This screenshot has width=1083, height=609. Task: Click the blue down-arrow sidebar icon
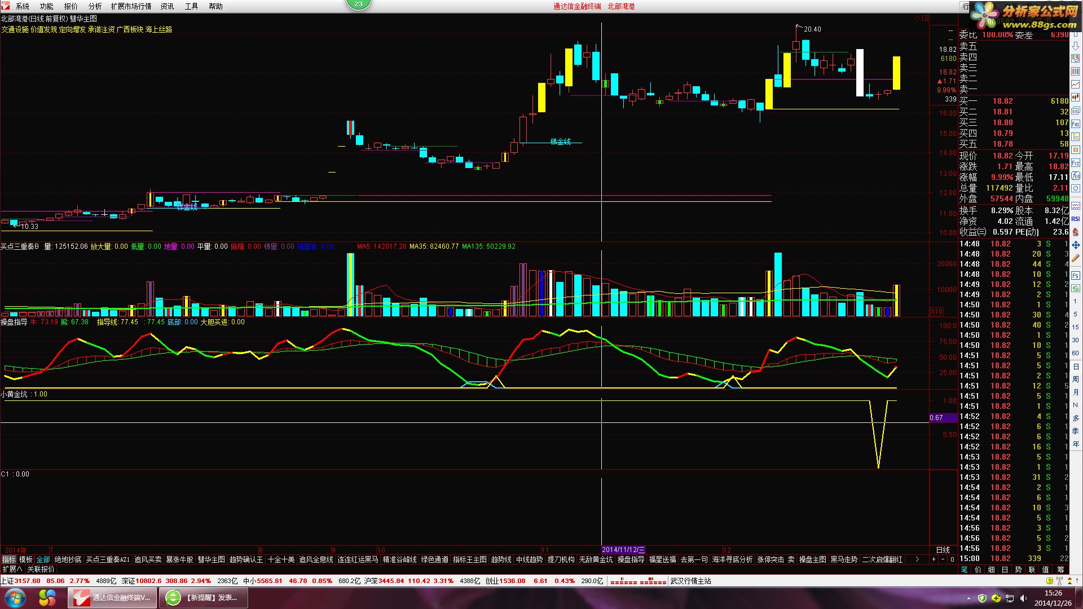(x=1076, y=46)
